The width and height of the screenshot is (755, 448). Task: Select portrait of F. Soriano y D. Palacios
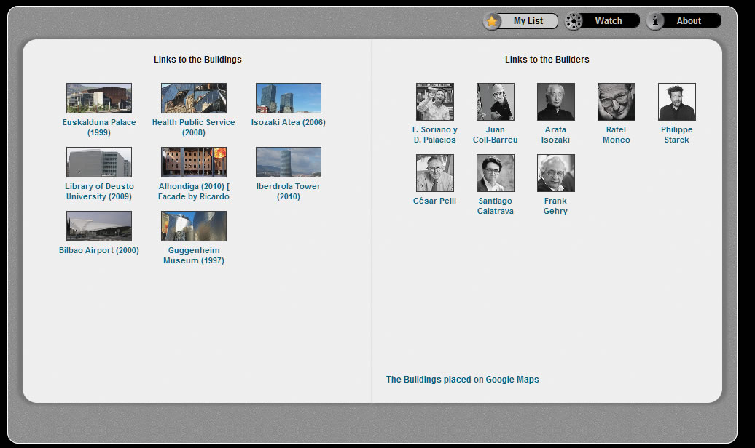[435, 101]
